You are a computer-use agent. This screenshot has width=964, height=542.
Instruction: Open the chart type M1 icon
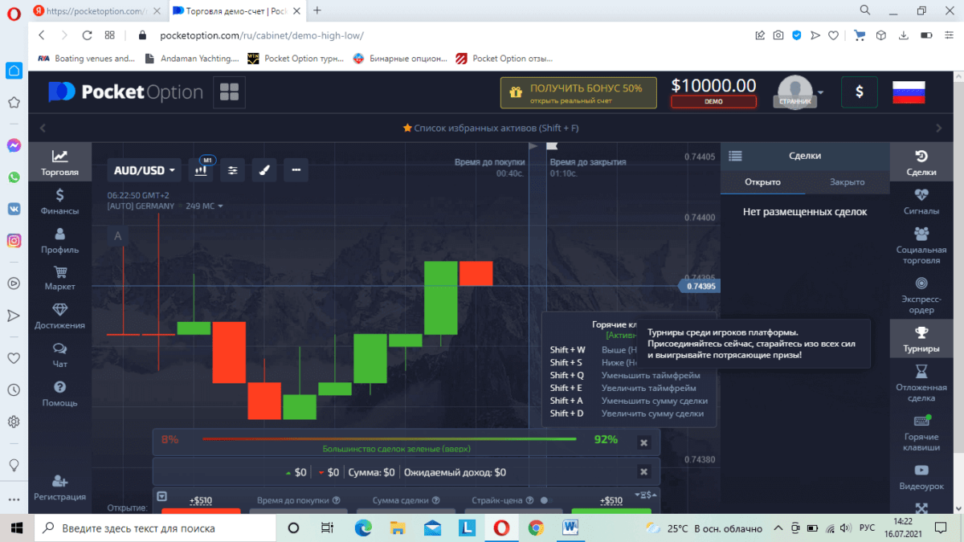click(200, 170)
